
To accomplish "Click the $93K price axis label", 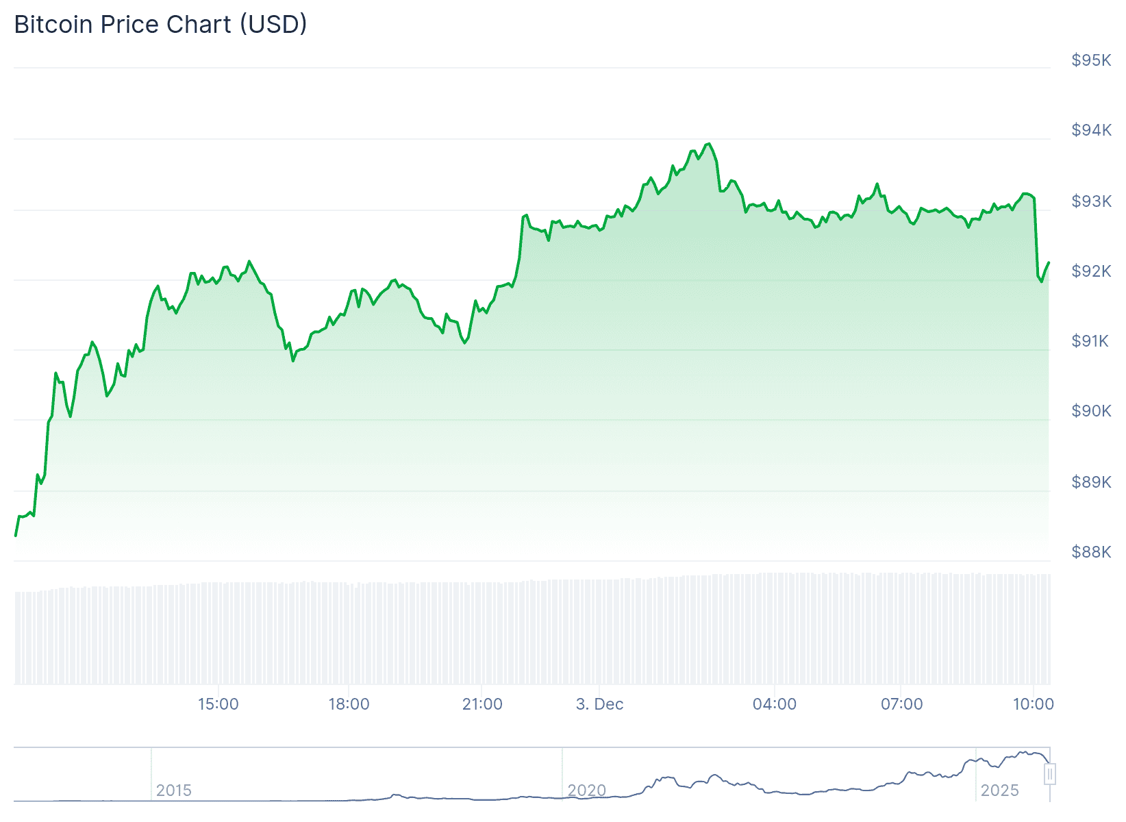I will coord(1091,201).
